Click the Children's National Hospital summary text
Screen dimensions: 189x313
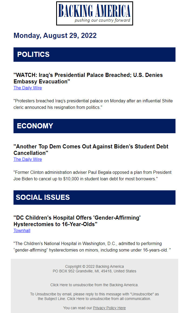pos(92,247)
